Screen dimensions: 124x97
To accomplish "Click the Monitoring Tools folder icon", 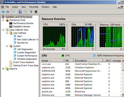I will [x=7, y=20].
